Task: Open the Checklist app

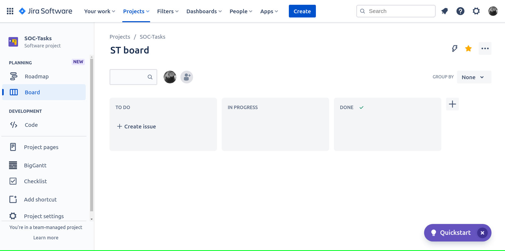Action: tap(35, 181)
